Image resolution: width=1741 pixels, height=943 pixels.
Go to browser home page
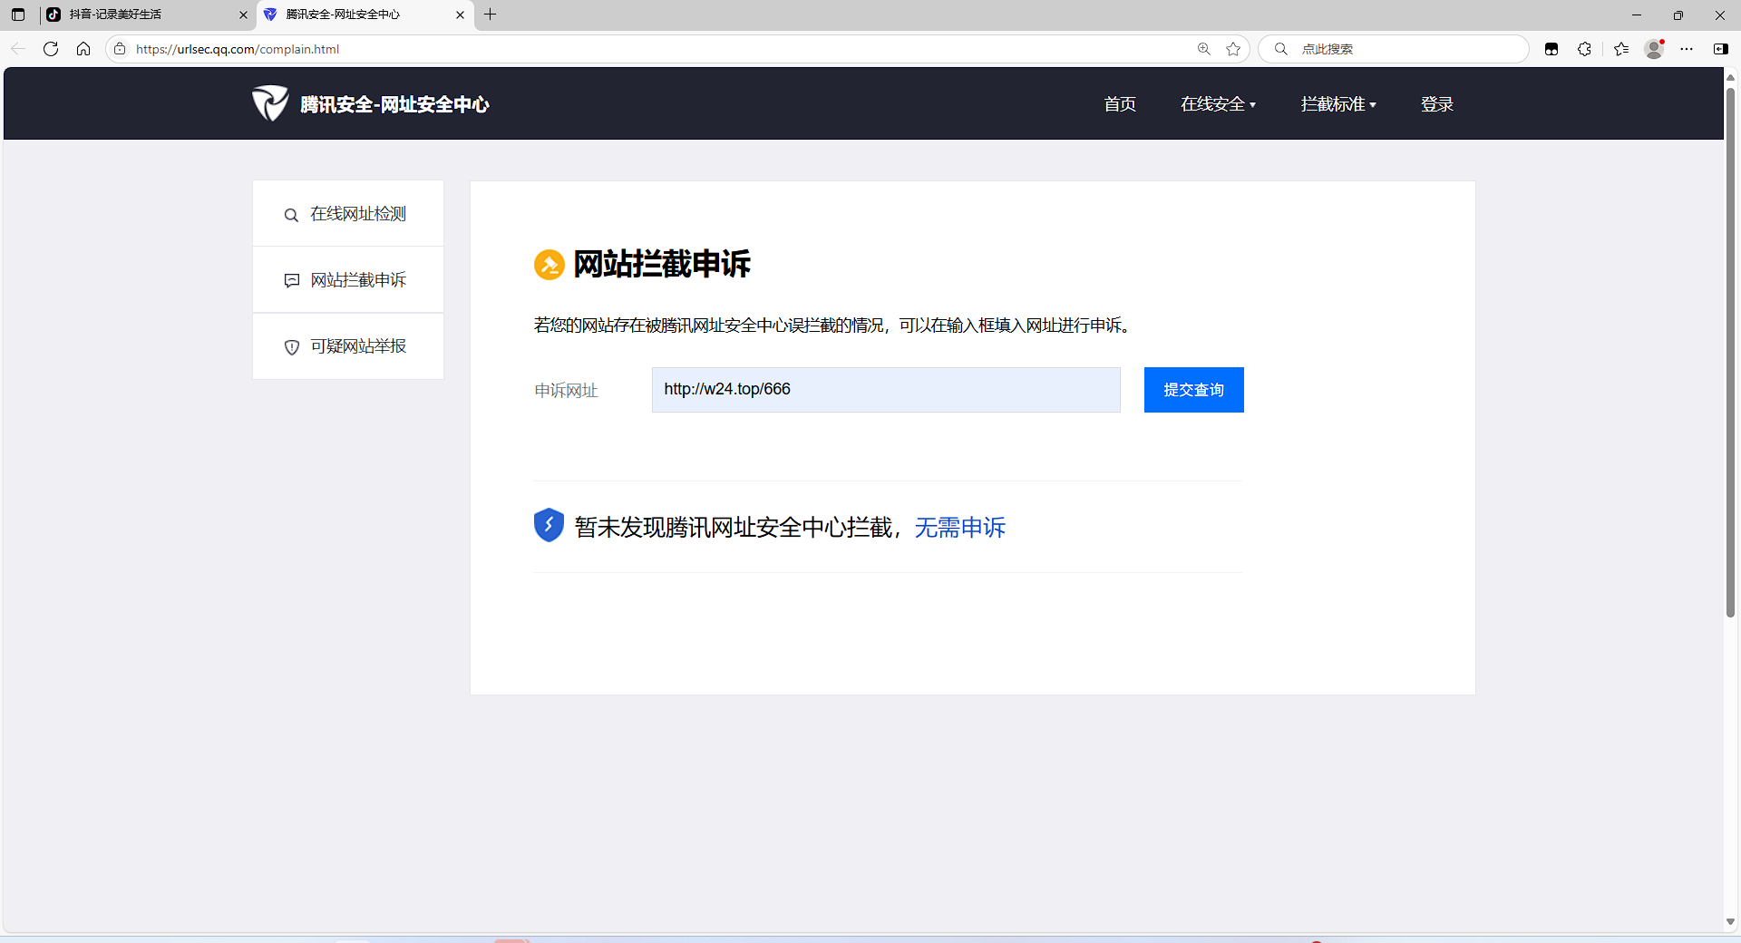[x=83, y=49]
